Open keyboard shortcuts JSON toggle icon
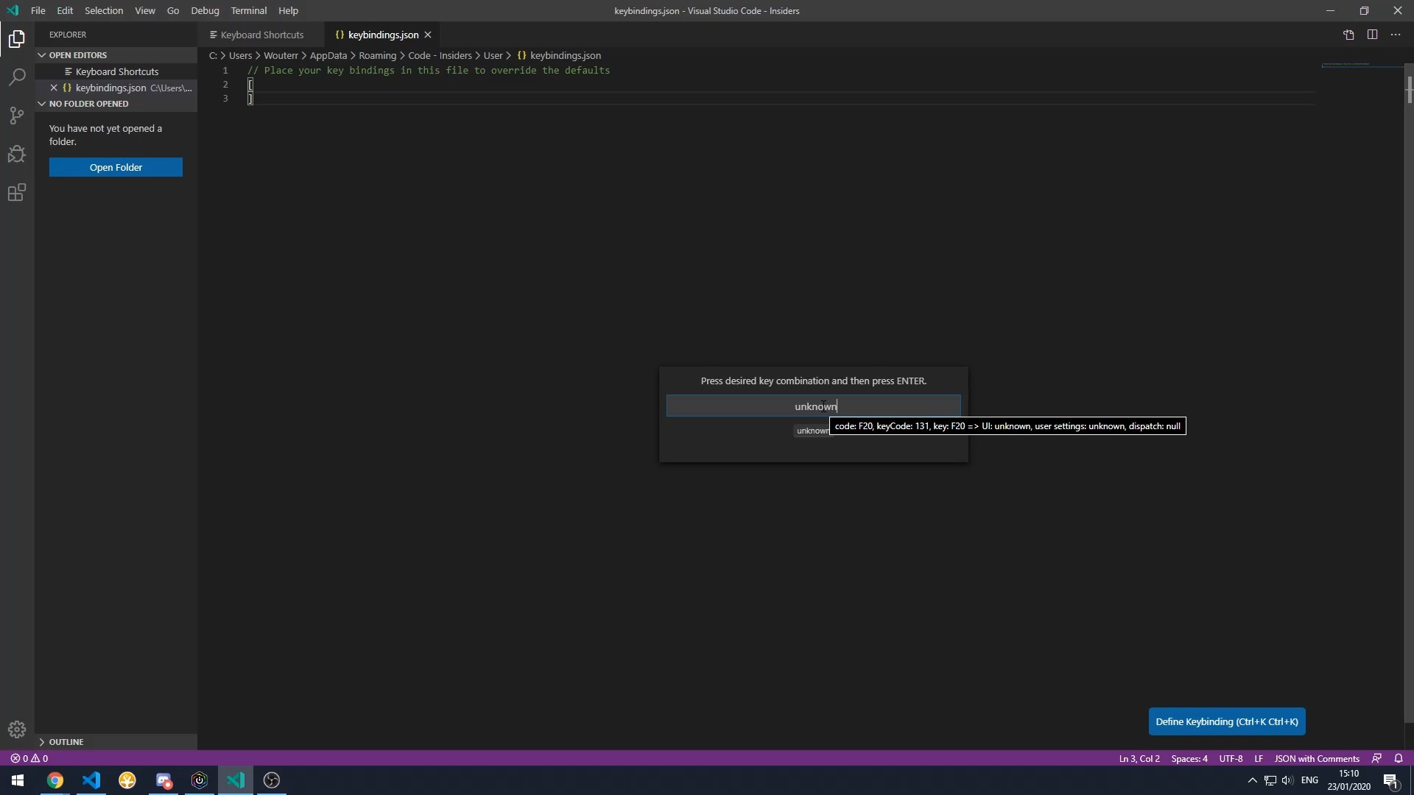Viewport: 1414px width, 795px height. pyautogui.click(x=1348, y=35)
